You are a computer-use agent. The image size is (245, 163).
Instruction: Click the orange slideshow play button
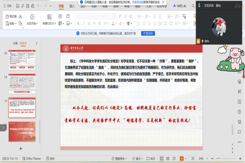(182, 159)
